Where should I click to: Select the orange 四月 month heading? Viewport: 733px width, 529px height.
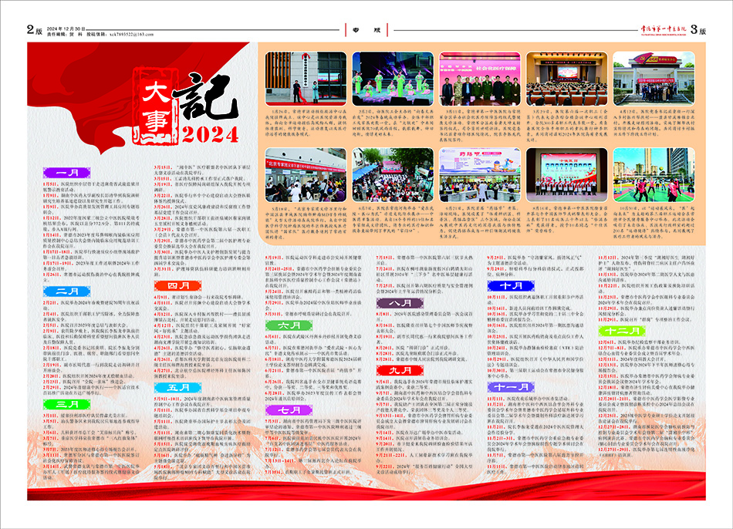(x=178, y=285)
